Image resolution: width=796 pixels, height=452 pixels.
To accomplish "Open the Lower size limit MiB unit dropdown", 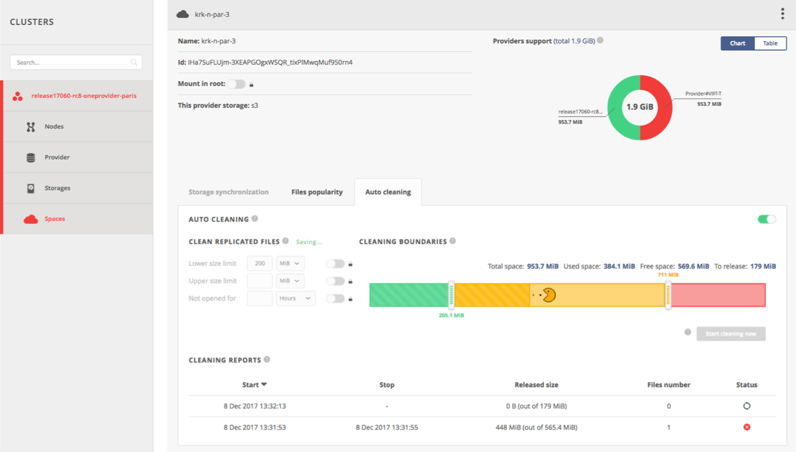I will [x=290, y=264].
